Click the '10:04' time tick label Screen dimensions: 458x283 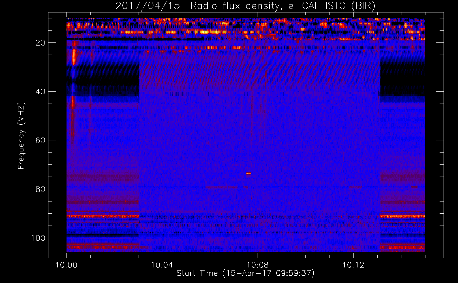162,265
